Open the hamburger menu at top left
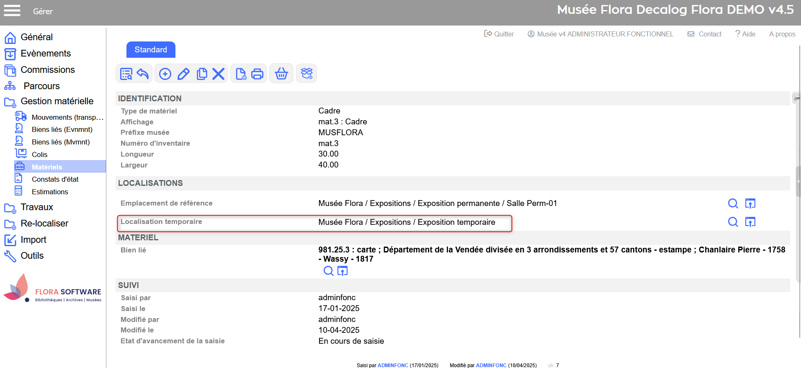The width and height of the screenshot is (801, 368). [12, 10]
